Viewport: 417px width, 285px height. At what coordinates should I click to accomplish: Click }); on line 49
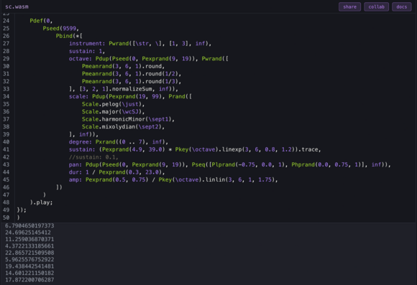click(x=22, y=210)
